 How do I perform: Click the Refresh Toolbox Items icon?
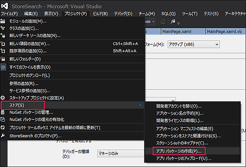click(x=3, y=128)
